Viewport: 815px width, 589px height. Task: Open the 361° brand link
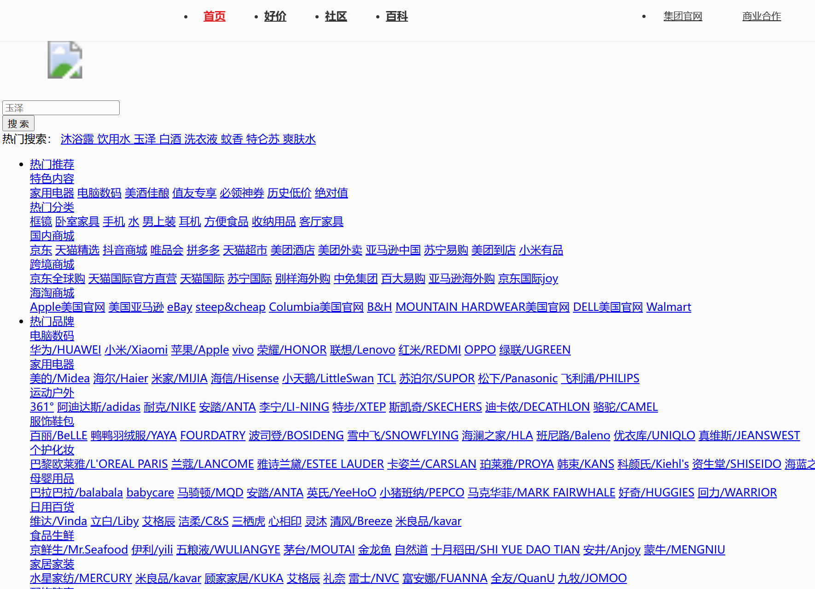click(42, 407)
